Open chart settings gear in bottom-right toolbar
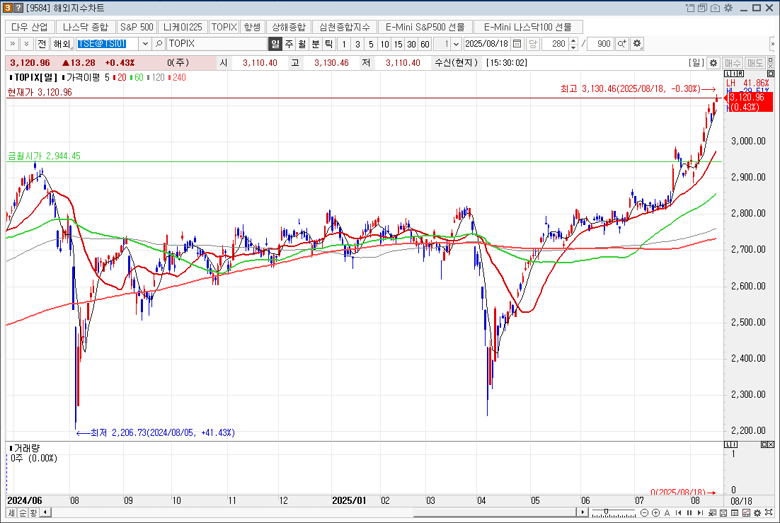780x523 pixels. pos(758,512)
